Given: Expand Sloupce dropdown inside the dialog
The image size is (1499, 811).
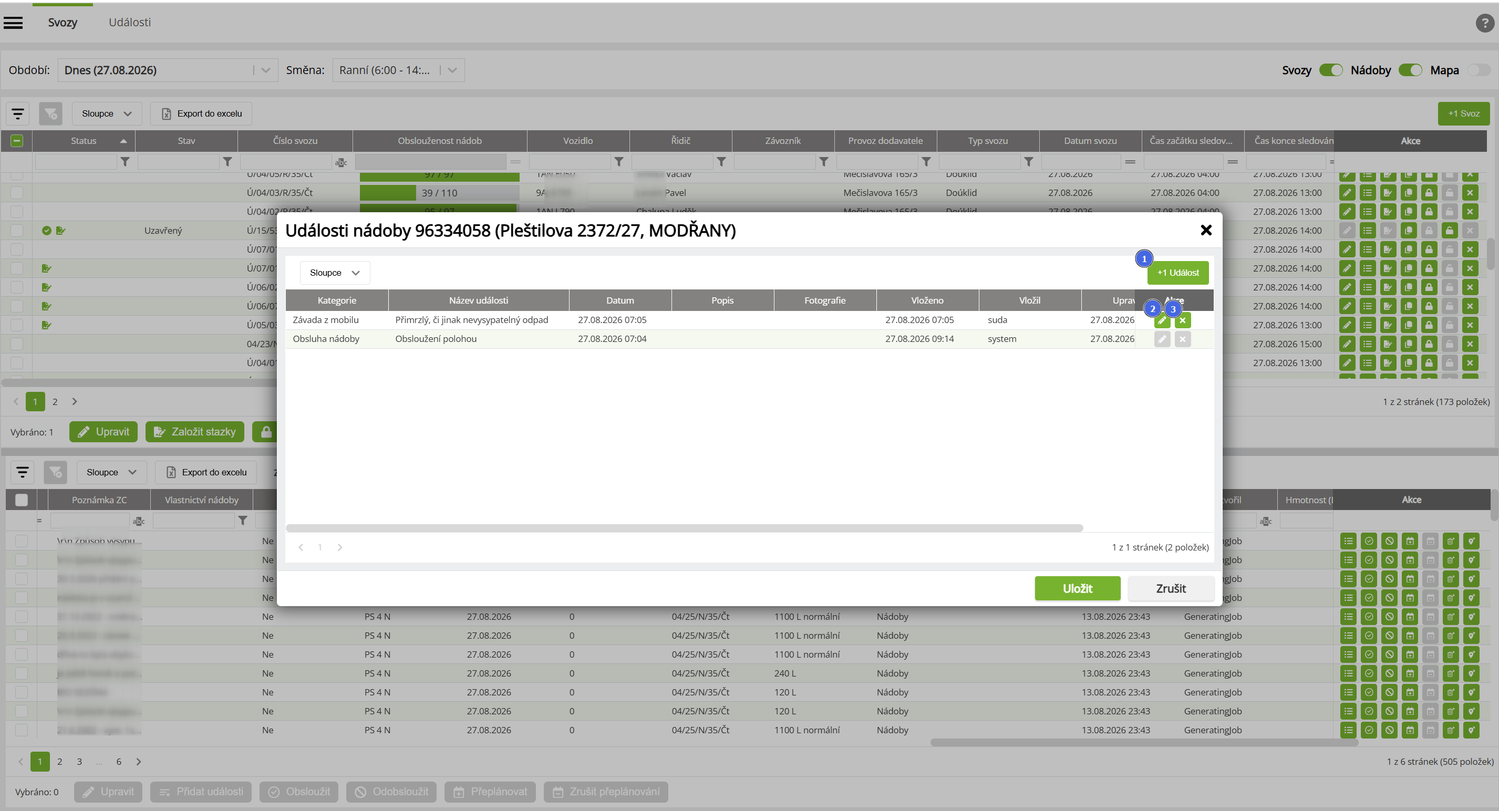Looking at the screenshot, I should [335, 273].
